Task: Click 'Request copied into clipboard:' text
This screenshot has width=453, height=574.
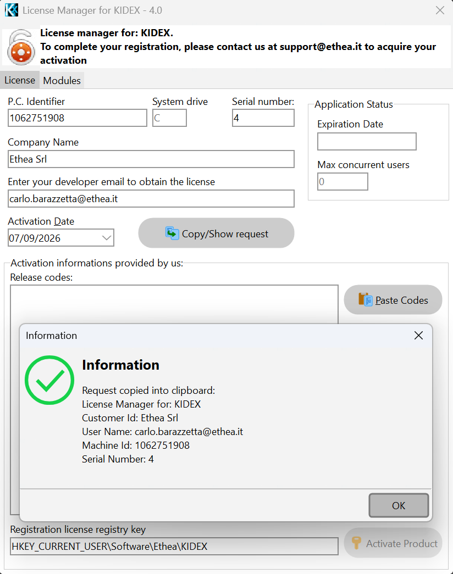Action: tap(148, 390)
